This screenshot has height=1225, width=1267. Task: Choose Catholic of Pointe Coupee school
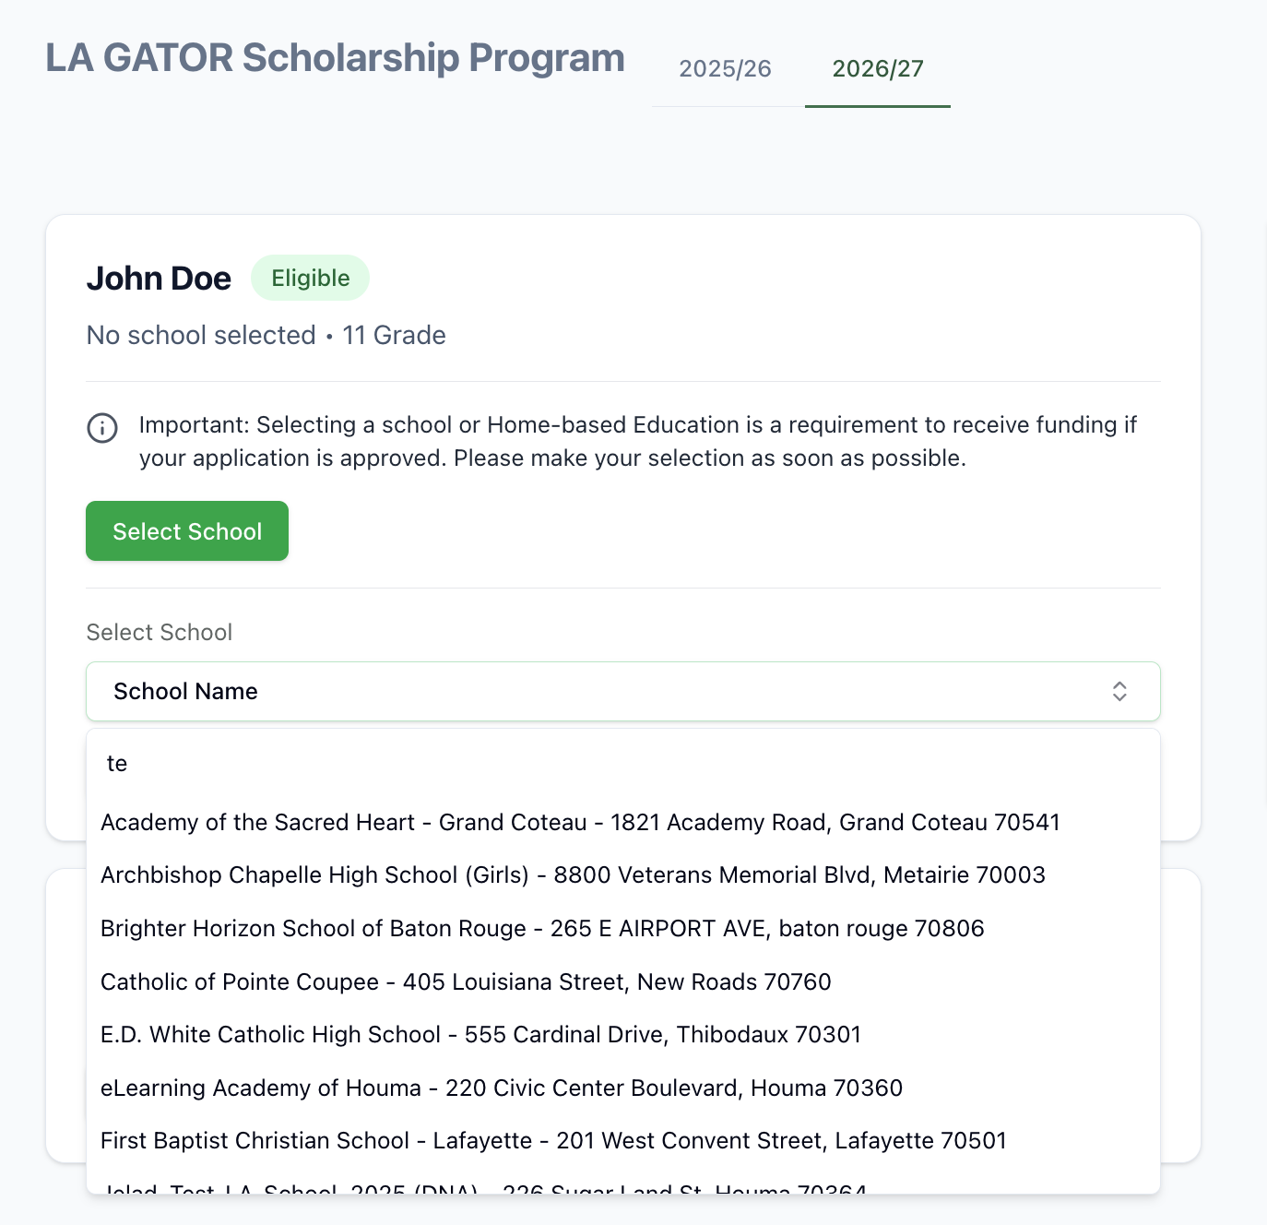point(466,982)
